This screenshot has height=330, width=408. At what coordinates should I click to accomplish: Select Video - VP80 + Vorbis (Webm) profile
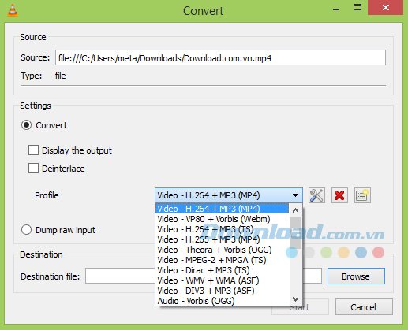point(214,219)
